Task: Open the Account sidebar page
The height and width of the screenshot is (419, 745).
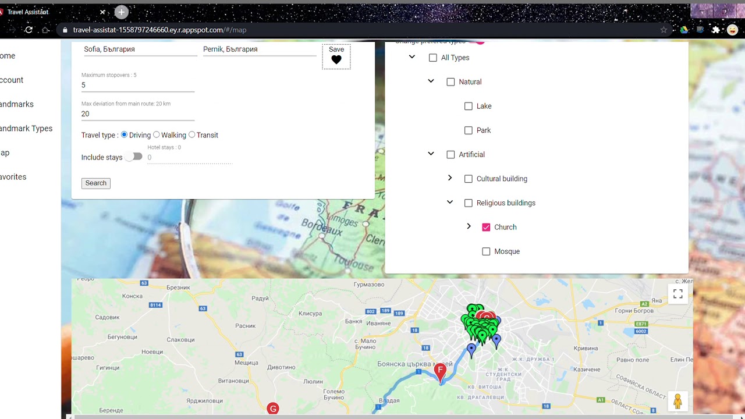Action: pos(12,80)
